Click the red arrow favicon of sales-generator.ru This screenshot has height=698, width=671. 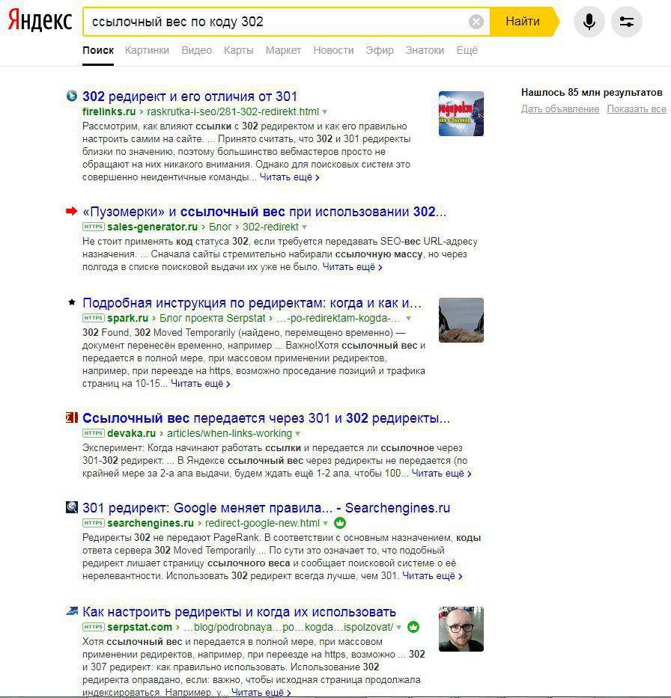71,211
